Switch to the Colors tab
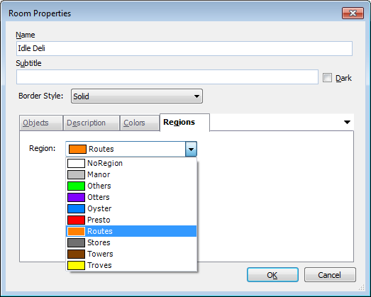This screenshot has height=297, width=371. point(140,123)
